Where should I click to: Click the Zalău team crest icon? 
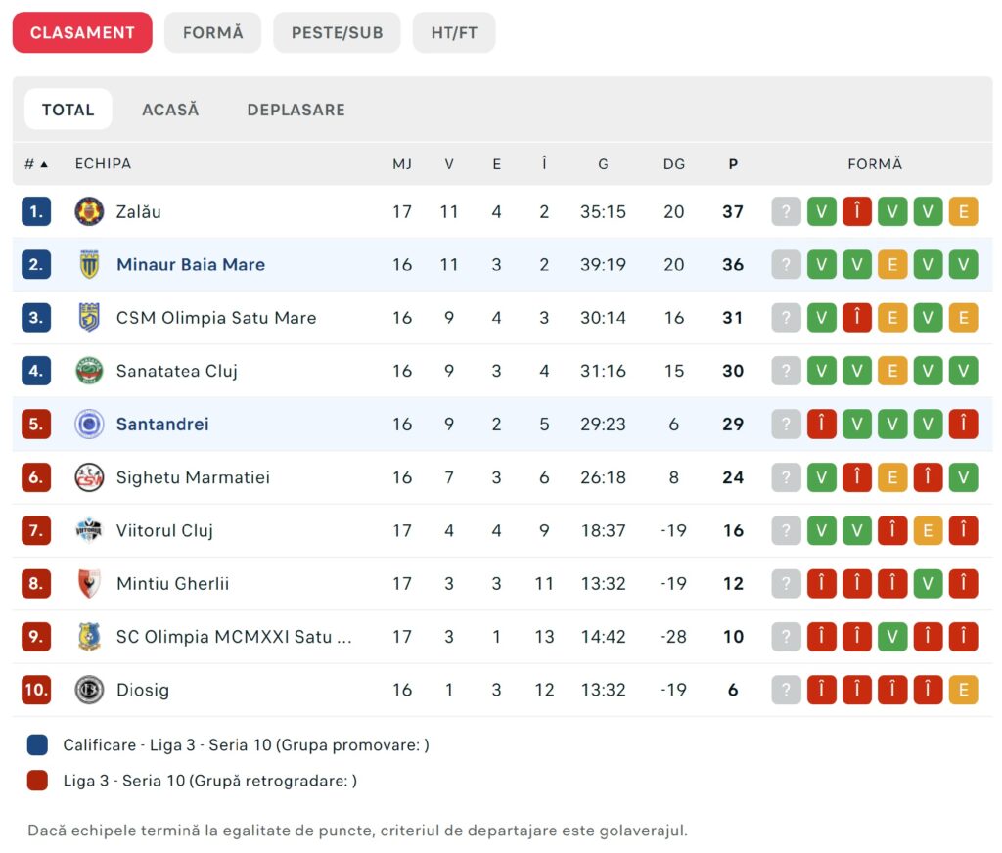89,211
